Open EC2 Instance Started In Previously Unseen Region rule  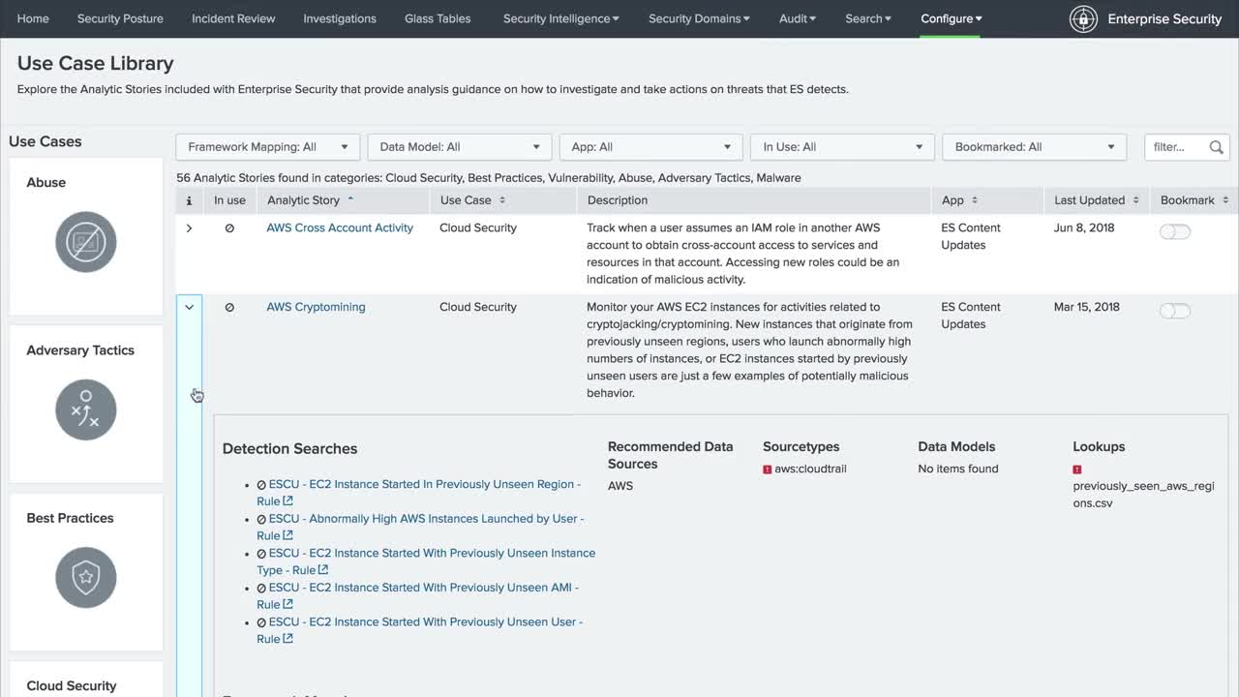coord(418,493)
